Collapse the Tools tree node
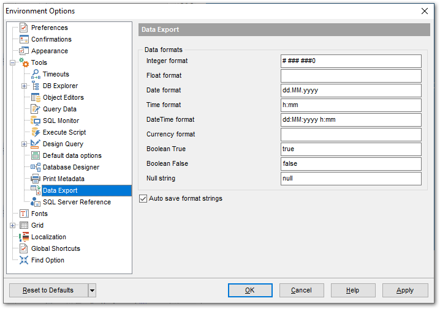This screenshot has height=309, width=440. click(13, 62)
